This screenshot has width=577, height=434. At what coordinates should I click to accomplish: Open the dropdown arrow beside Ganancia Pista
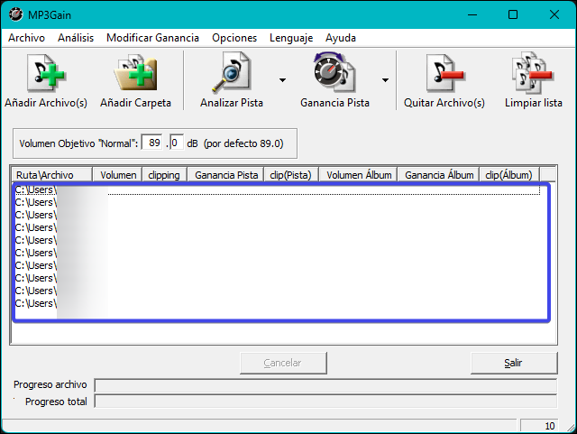tap(385, 80)
